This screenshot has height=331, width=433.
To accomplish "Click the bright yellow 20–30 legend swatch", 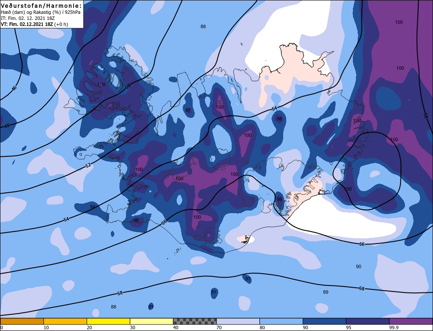I will (x=108, y=321).
